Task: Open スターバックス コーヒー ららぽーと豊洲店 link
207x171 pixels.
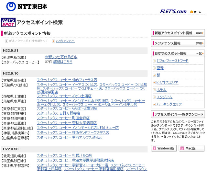Action: (67, 108)
